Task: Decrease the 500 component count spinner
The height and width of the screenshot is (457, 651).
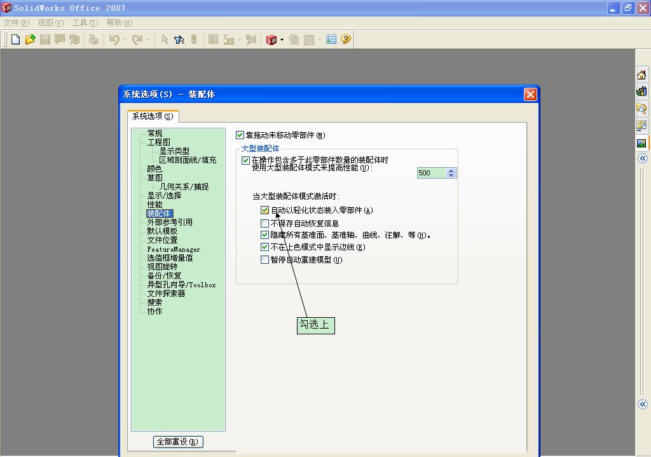Action: click(451, 175)
